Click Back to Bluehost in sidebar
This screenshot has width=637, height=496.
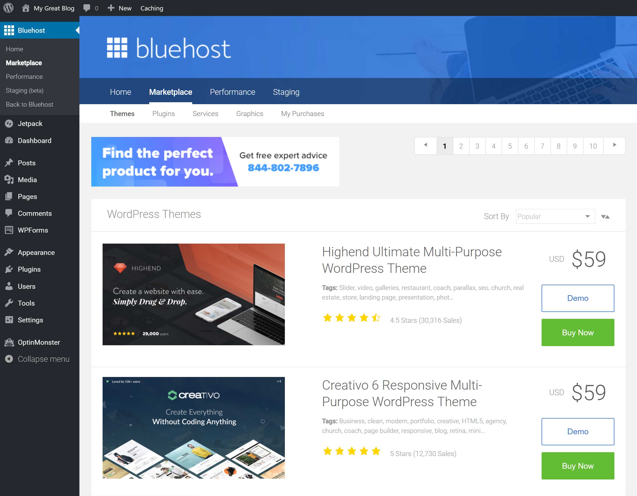point(30,104)
